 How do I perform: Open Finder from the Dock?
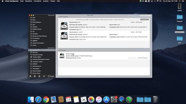31,99
